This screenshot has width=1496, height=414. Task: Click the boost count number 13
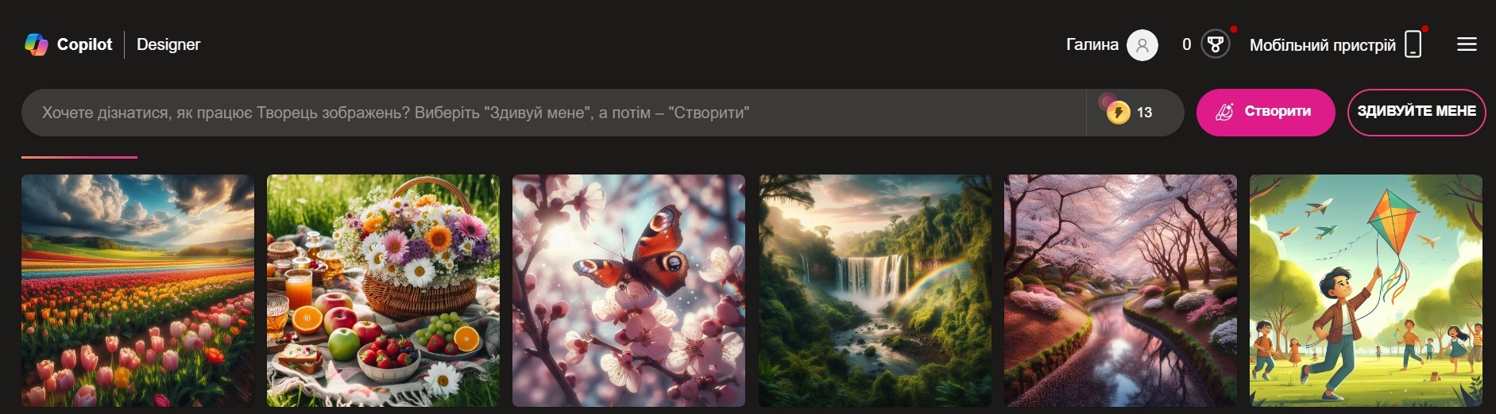(x=1144, y=113)
